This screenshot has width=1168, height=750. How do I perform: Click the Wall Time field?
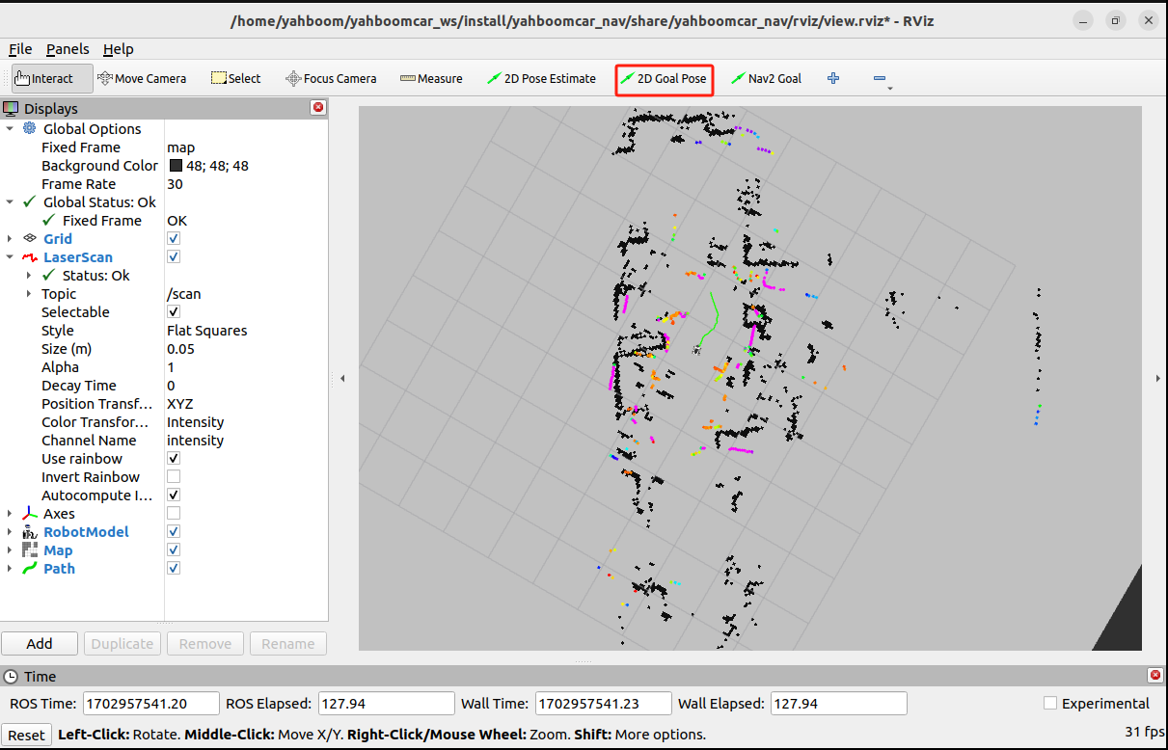click(603, 704)
